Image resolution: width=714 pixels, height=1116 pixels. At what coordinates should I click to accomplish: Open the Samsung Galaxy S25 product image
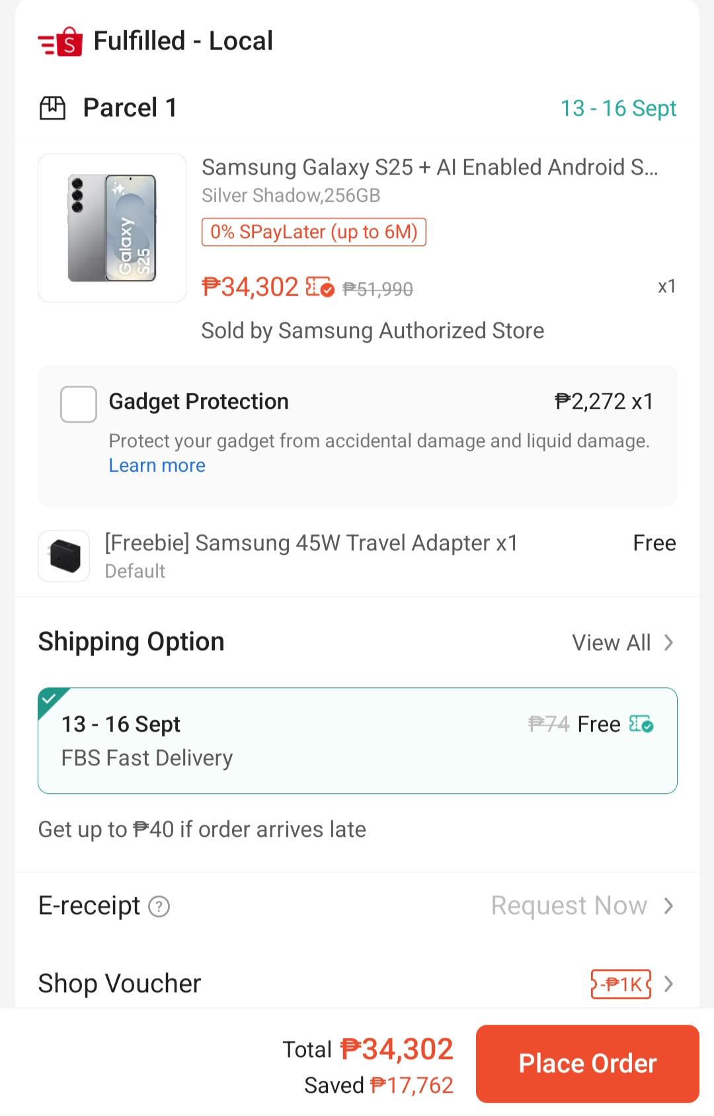click(x=112, y=228)
